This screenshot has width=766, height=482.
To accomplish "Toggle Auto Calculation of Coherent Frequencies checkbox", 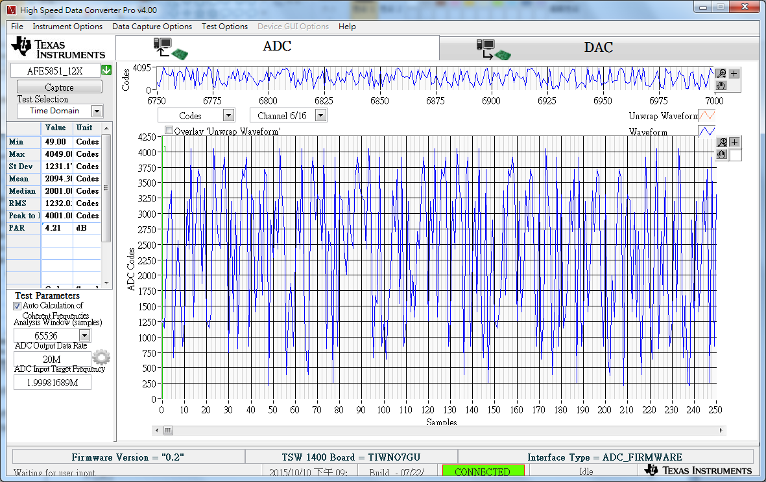I will tap(17, 306).
